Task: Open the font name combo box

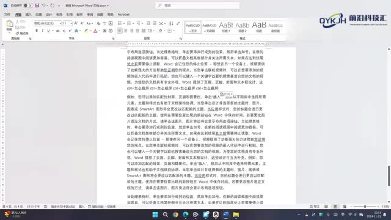Action: 48,23
